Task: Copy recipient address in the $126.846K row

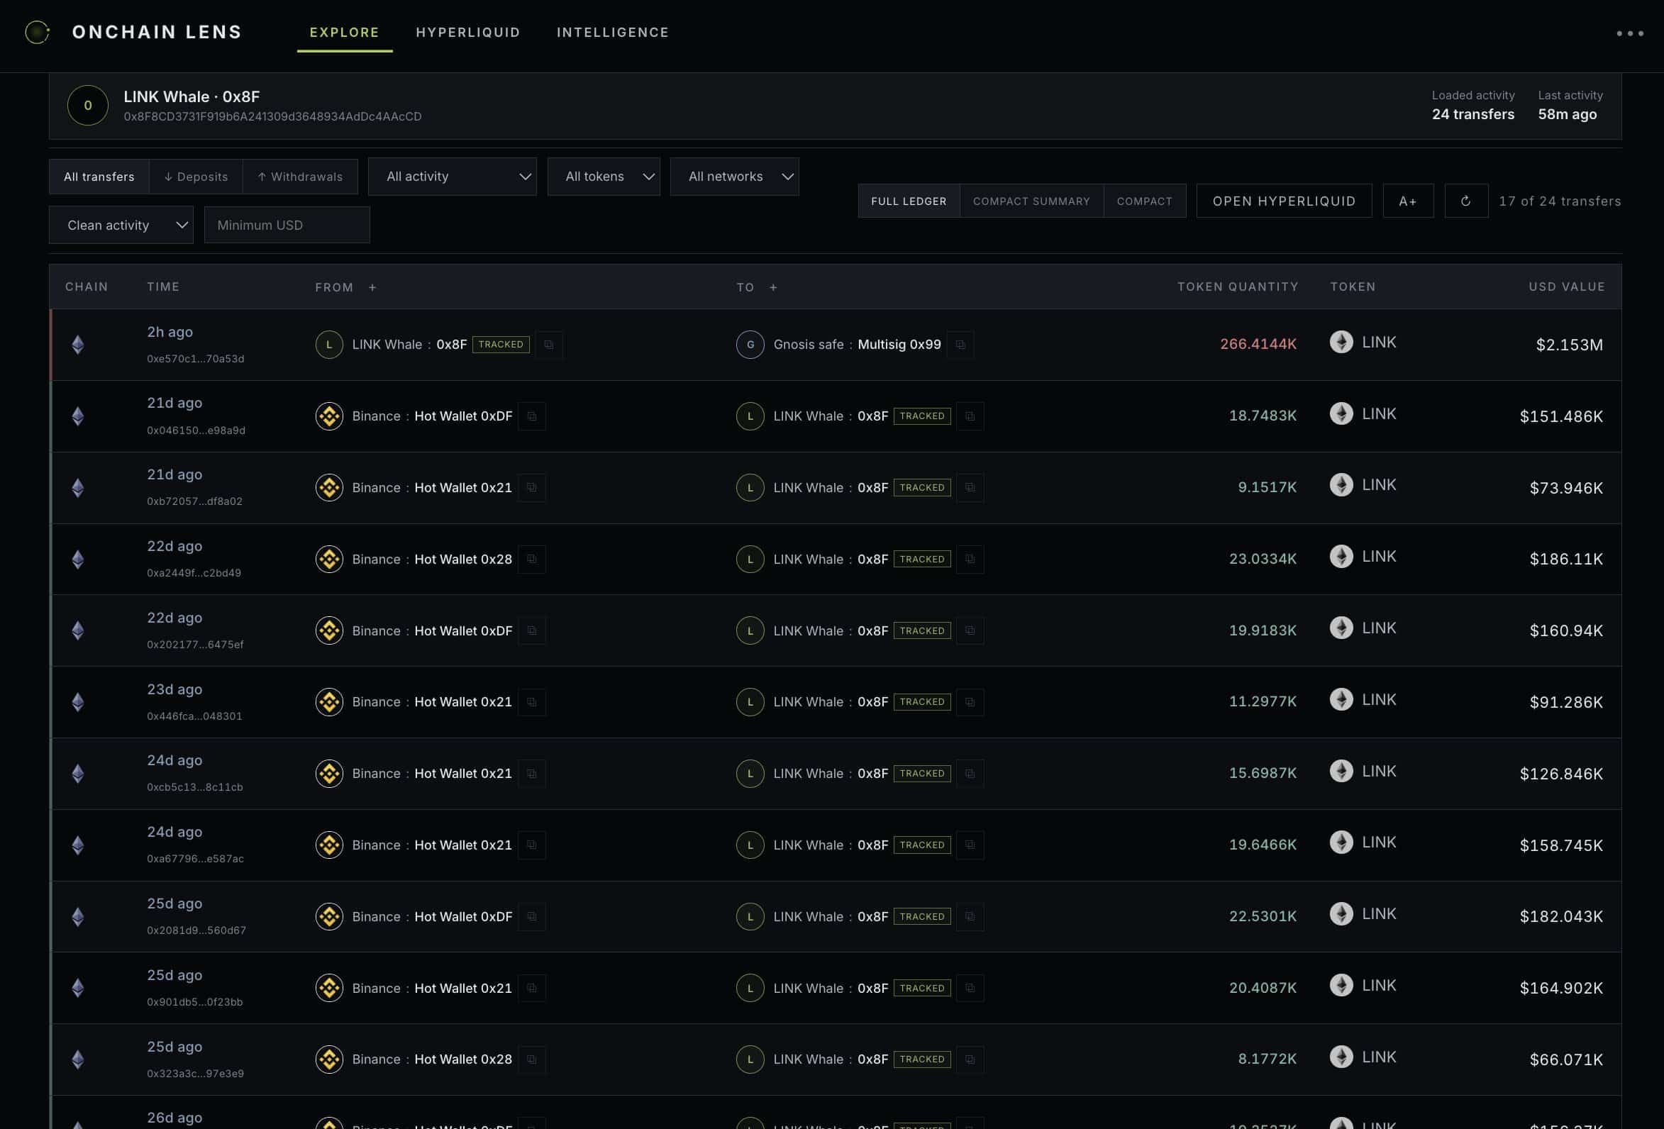Action: [x=970, y=774]
